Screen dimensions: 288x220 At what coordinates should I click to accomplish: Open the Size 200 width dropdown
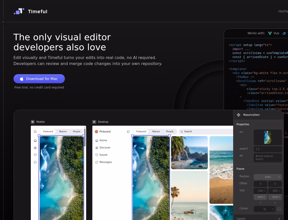click(260, 191)
